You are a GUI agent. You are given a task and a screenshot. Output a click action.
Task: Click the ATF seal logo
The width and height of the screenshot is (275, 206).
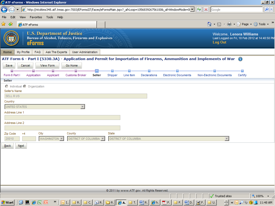11,38
